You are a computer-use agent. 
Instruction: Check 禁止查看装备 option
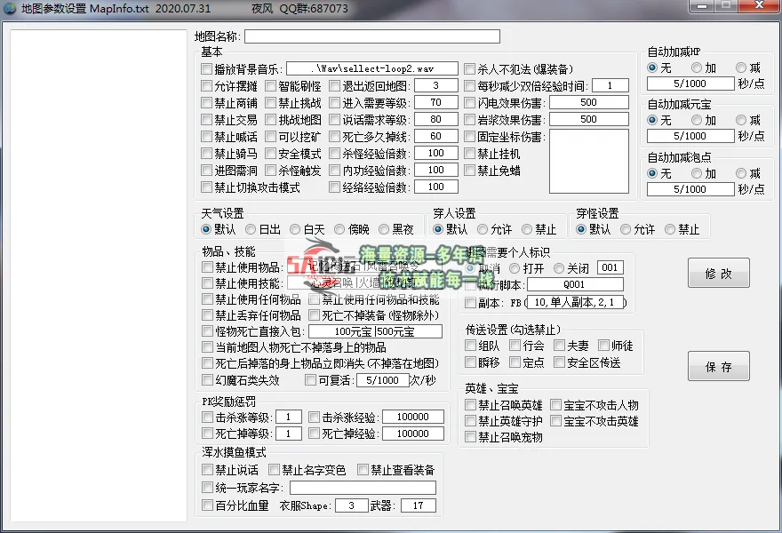pyautogui.click(x=363, y=469)
